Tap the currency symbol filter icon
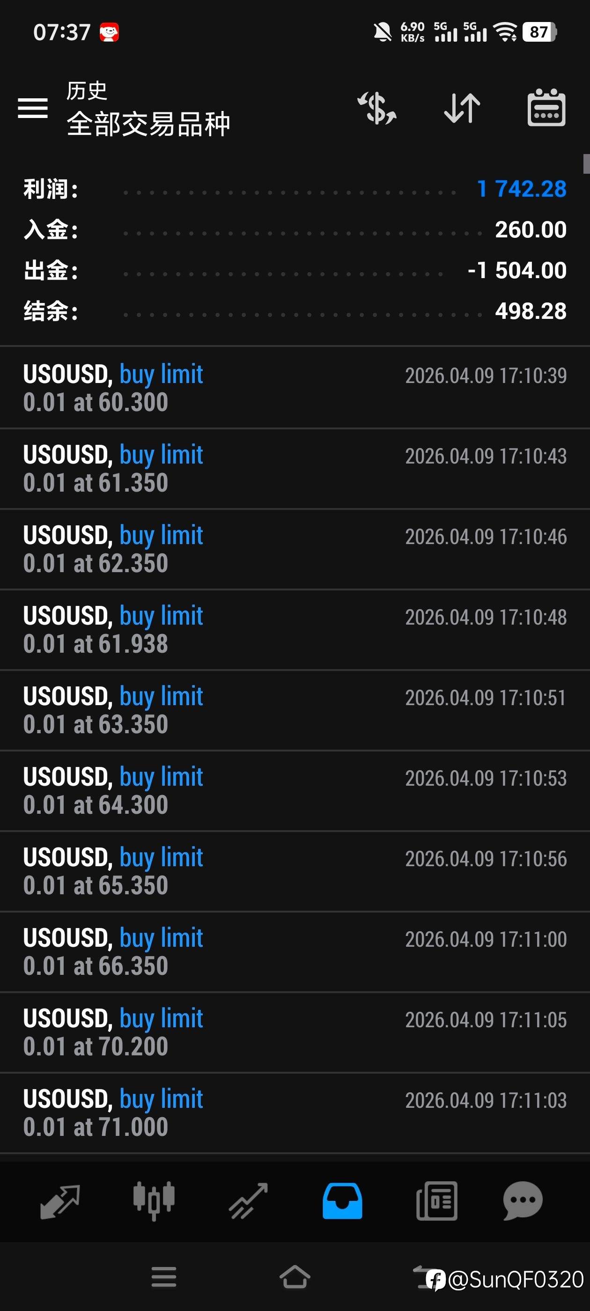 point(376,108)
